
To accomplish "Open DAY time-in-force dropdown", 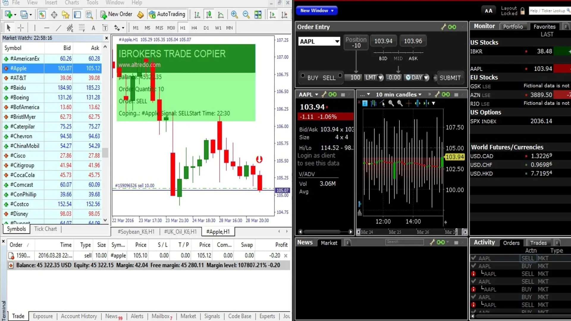I will (x=426, y=78).
